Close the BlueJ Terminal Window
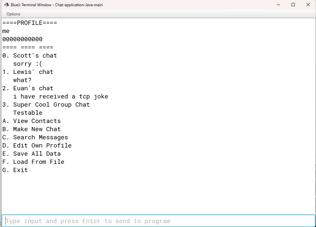Image resolution: width=316 pixels, height=227 pixels. pyautogui.click(x=308, y=5)
